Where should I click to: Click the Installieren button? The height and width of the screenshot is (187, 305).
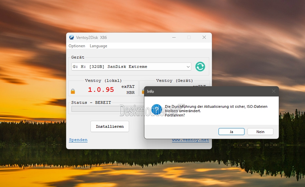pyautogui.click(x=110, y=126)
